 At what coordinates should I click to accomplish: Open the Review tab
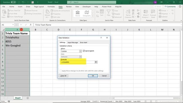(x=69, y=7)
